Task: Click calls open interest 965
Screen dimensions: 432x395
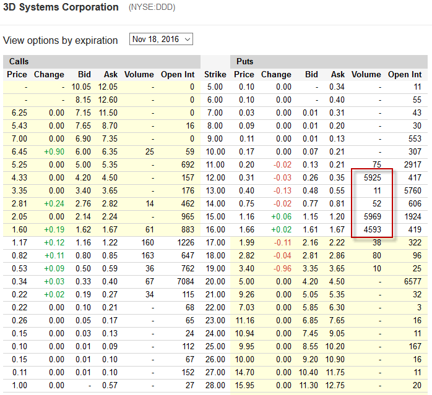Action: click(x=188, y=216)
